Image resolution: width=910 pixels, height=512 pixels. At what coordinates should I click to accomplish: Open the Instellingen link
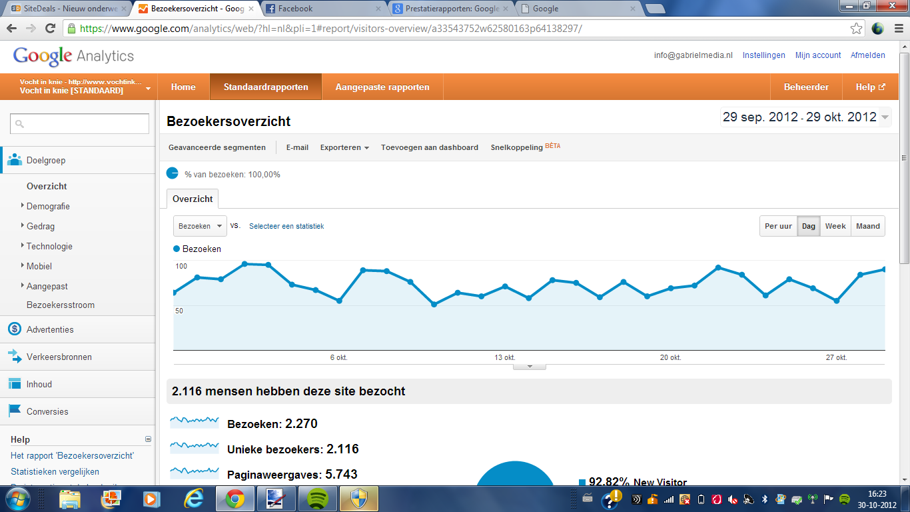pos(764,55)
